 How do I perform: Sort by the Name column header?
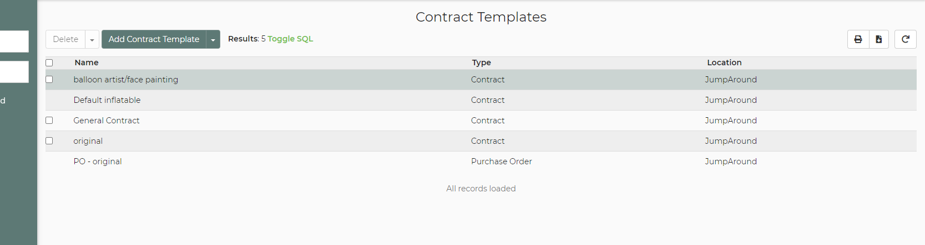[87, 62]
